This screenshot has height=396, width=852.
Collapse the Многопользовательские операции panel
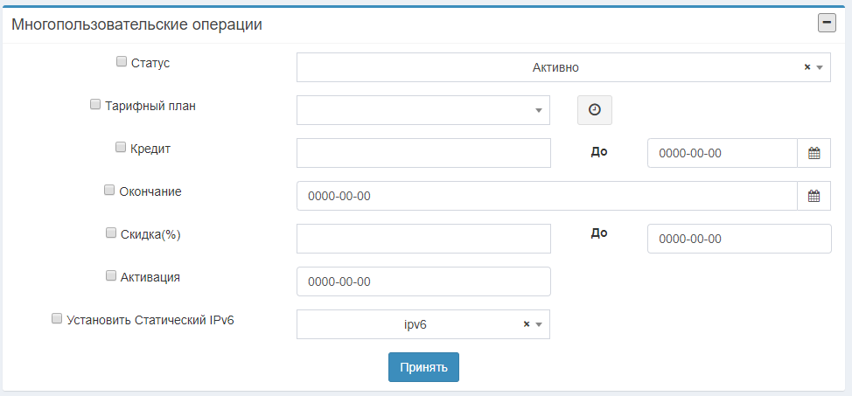coord(827,24)
